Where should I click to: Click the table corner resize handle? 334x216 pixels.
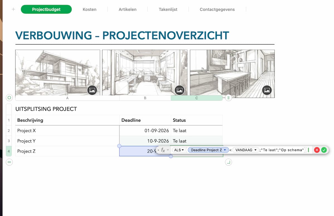[x=229, y=162]
